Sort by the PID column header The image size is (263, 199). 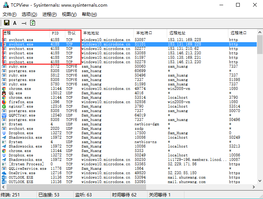pyautogui.click(x=57, y=33)
